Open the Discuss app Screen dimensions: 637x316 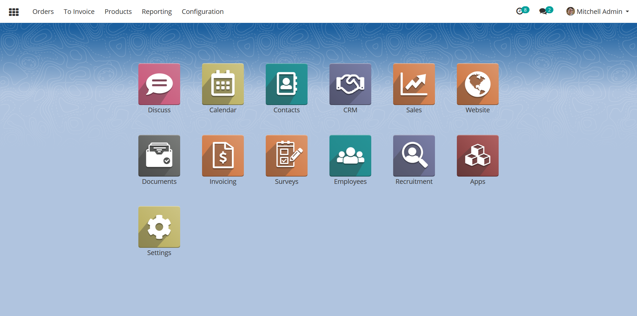pos(159,84)
